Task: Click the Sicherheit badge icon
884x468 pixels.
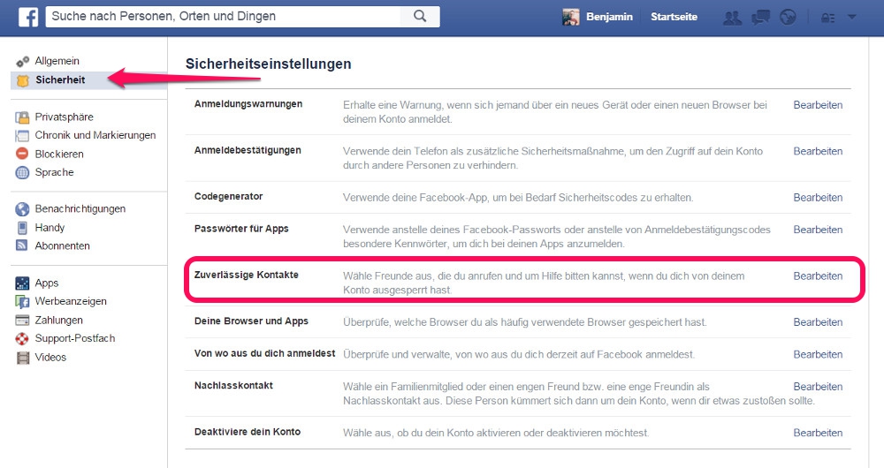Action: point(23,80)
